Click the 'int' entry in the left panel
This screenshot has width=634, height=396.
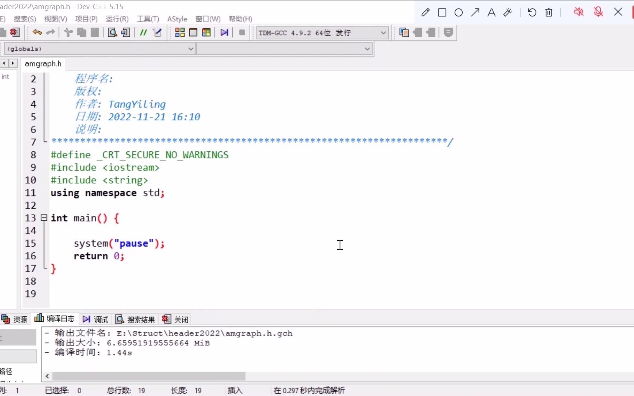click(x=5, y=77)
